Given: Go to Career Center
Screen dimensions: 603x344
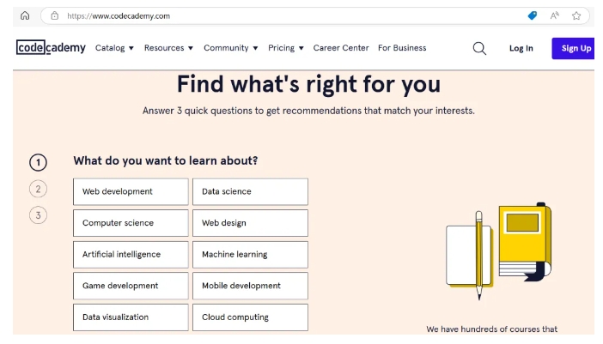Looking at the screenshot, I should [x=341, y=48].
